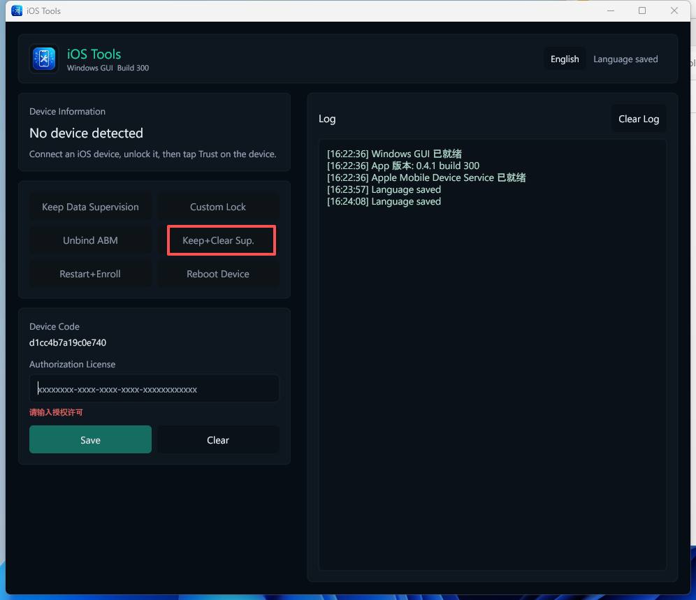Click the Clear Log button
The height and width of the screenshot is (600, 696).
[x=638, y=119]
